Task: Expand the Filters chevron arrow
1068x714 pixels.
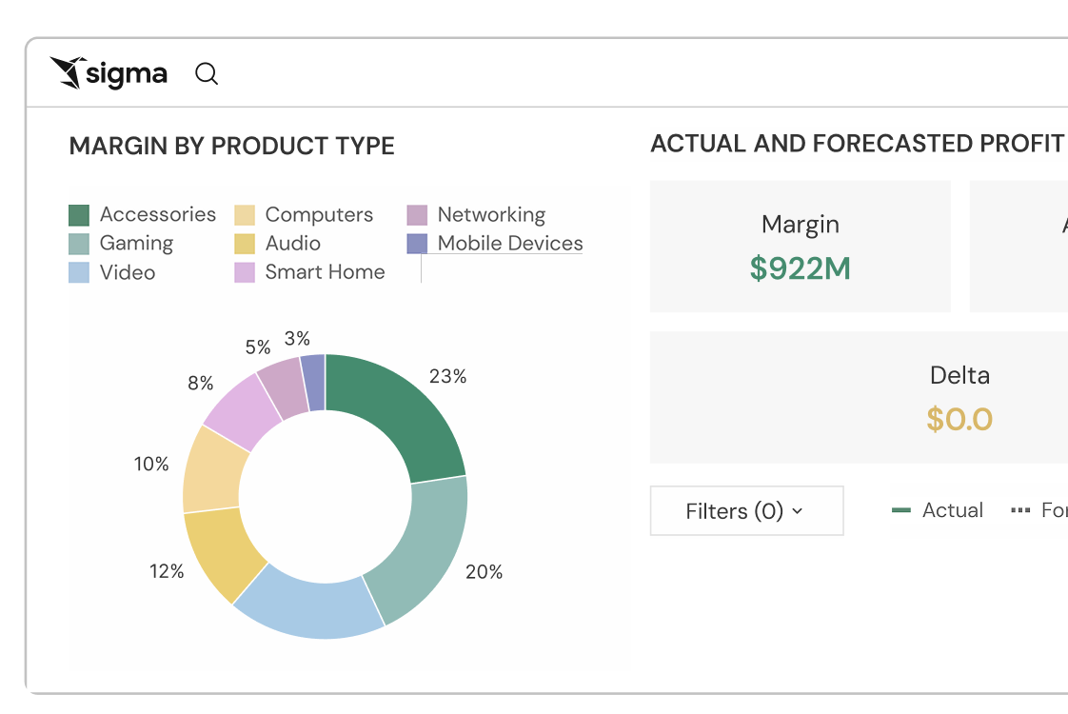Action: click(798, 511)
